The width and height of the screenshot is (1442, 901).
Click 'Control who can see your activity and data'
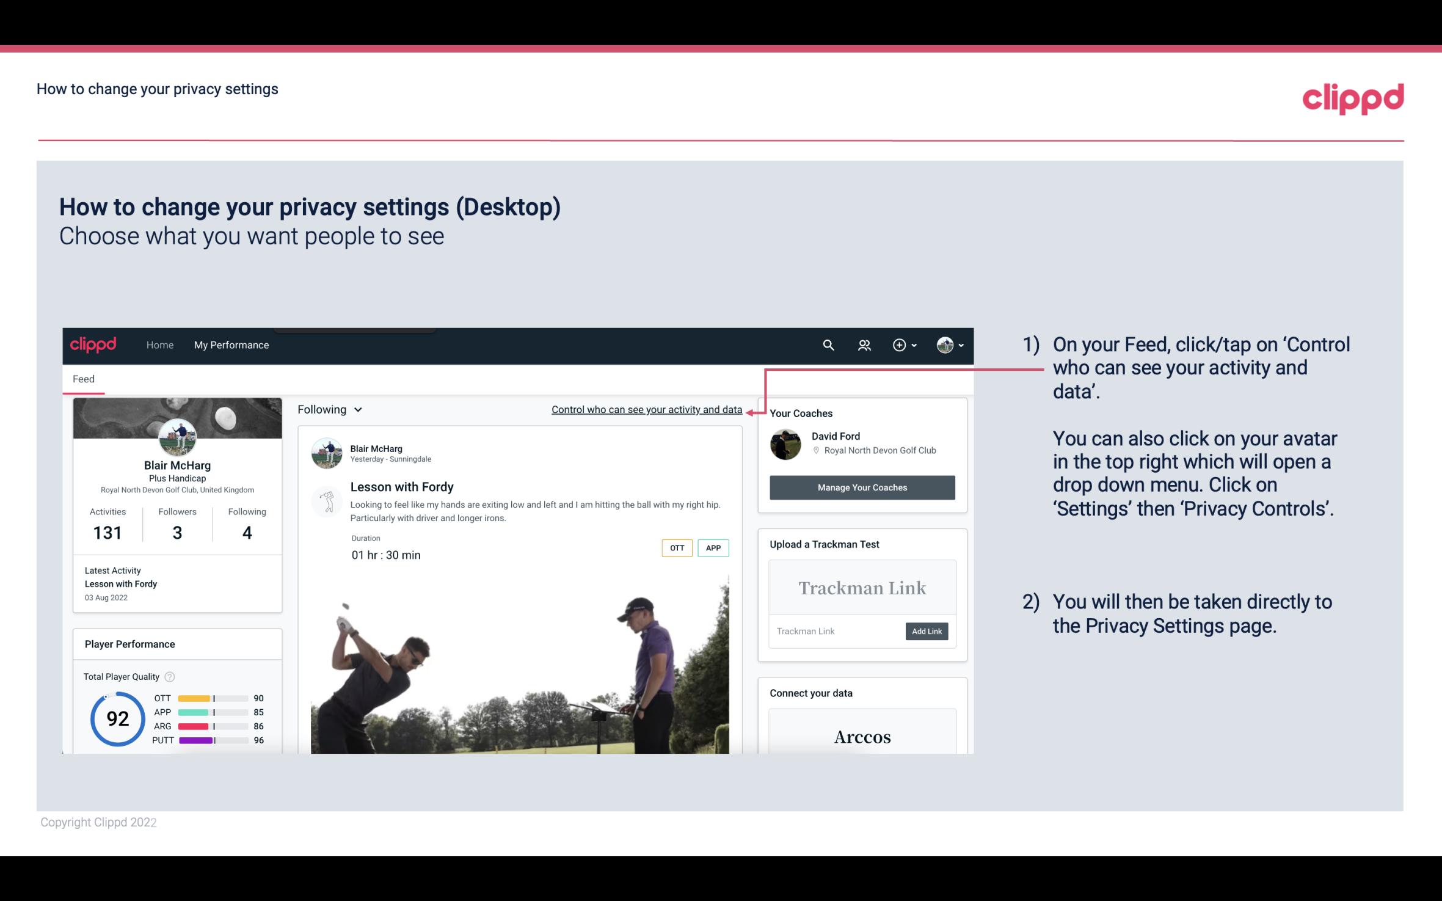click(x=646, y=409)
